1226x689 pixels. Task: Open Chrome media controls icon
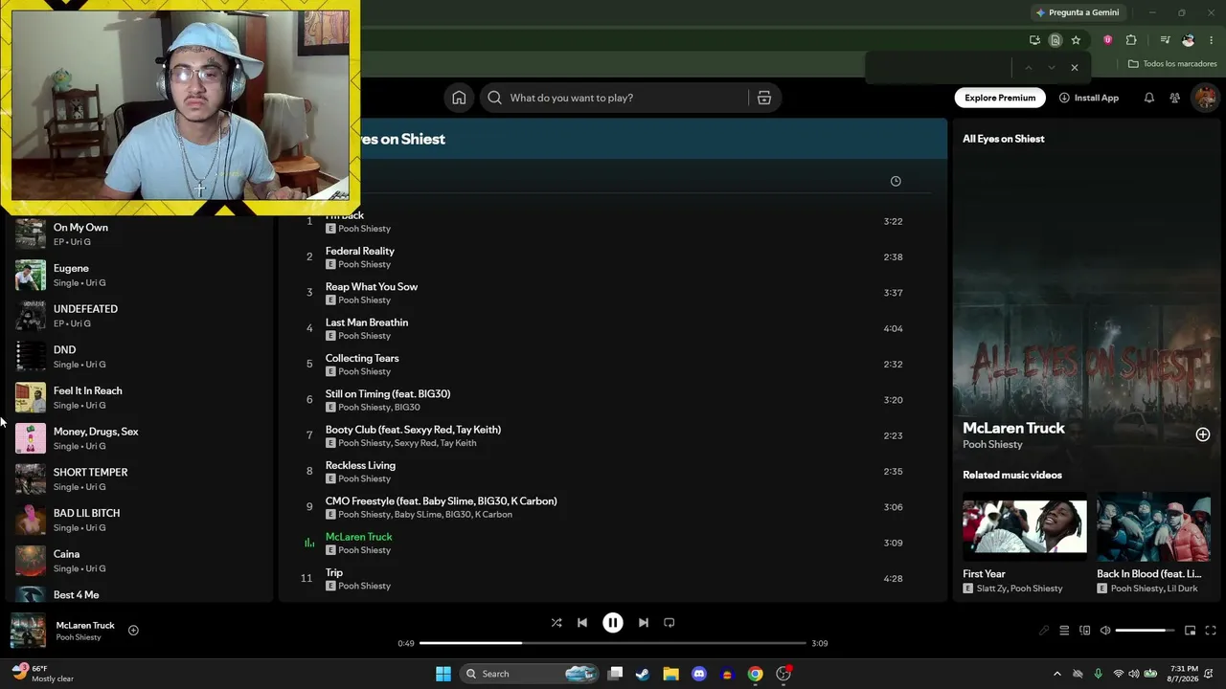1165,40
